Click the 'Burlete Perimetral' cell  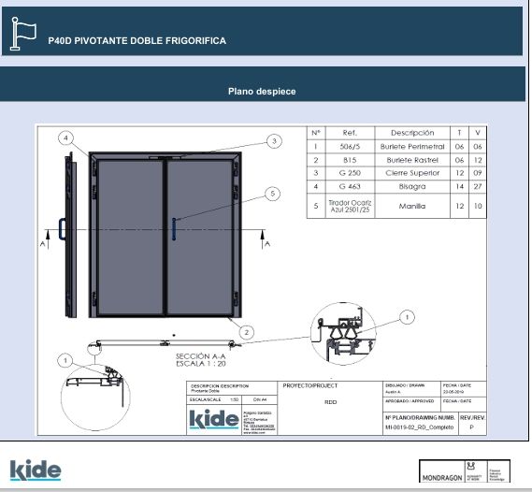point(412,147)
